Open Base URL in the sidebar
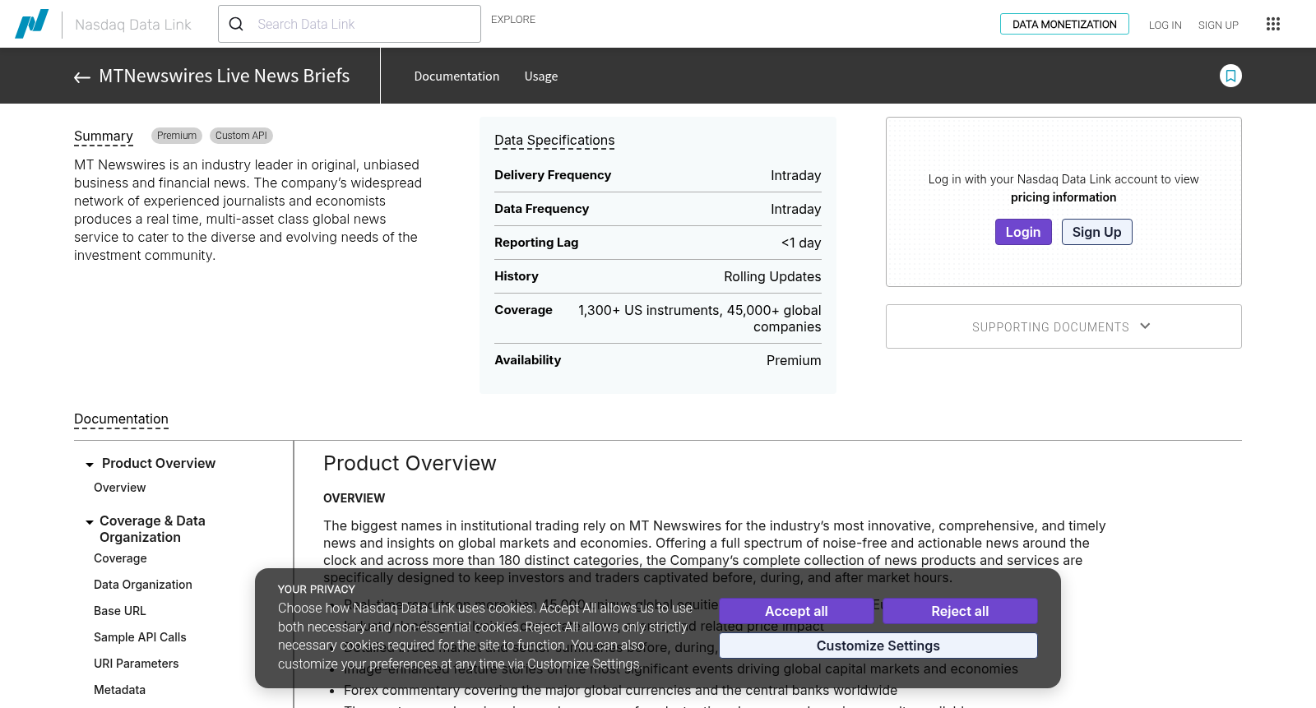 click(x=120, y=611)
